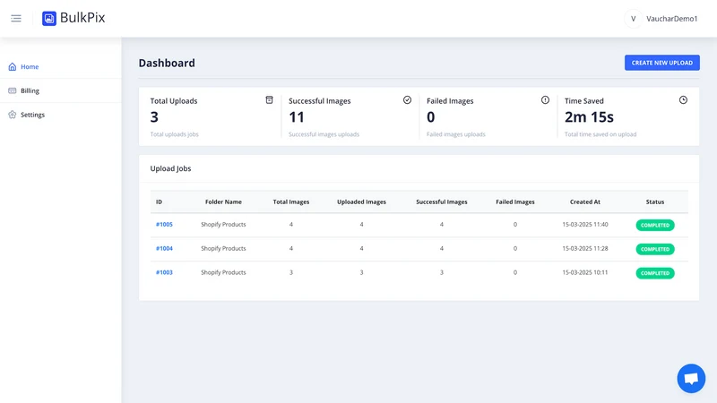Click Shopify Products in row #1004
The width and height of the screenshot is (717, 403).
[223, 249]
